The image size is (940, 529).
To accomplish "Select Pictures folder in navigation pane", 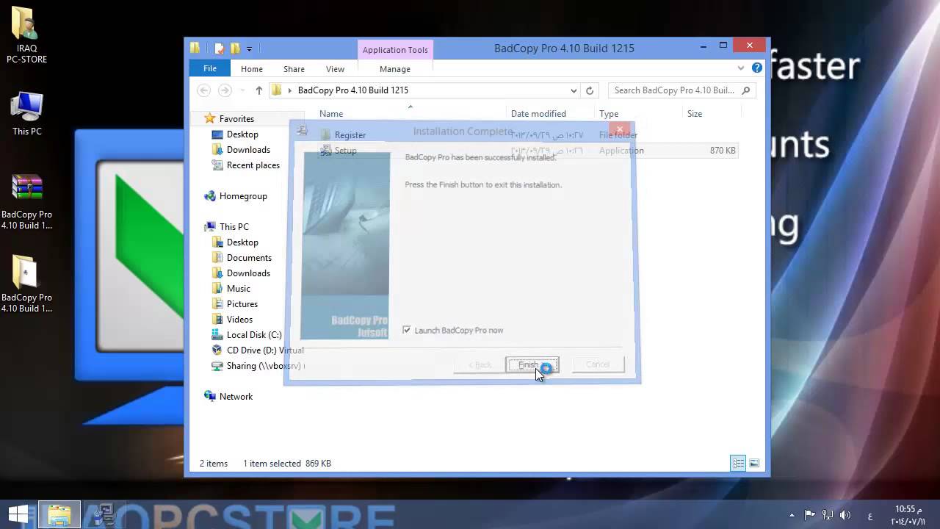I will (x=242, y=304).
